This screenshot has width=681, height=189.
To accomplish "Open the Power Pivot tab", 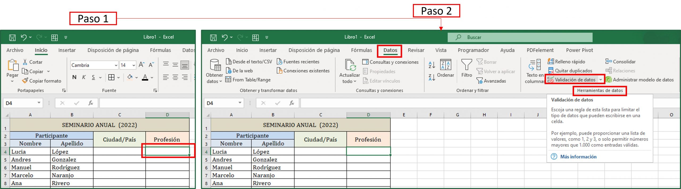I will click(579, 50).
